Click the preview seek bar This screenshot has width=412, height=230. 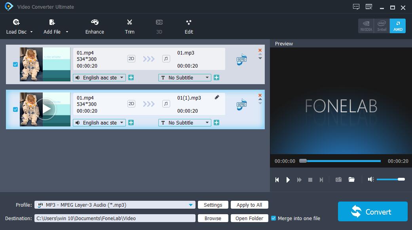[x=340, y=161]
